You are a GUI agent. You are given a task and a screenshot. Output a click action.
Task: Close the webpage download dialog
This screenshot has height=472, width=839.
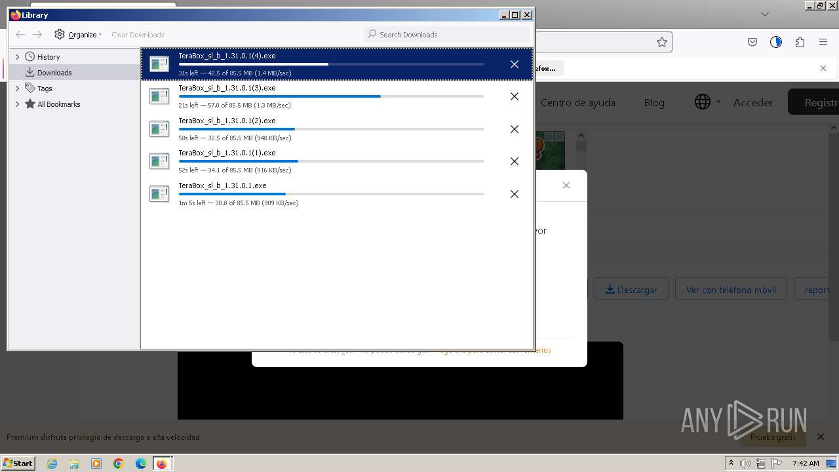[566, 186]
